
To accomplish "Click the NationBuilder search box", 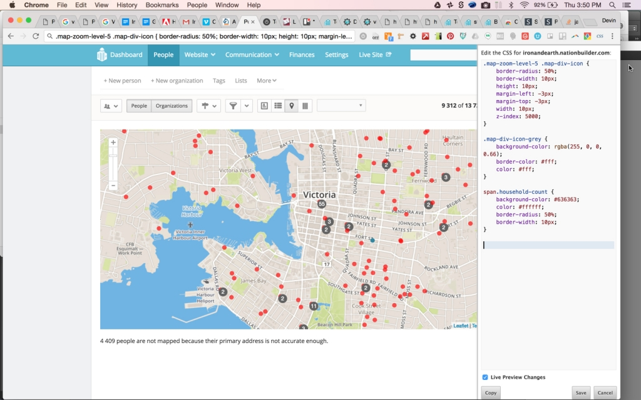I will 444,55.
